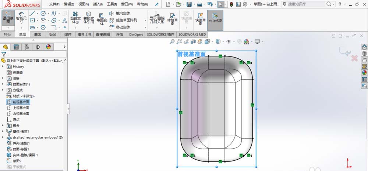The image size is (368, 171).
Task: Open the 工具(T) menu
Action: coord(112,4)
